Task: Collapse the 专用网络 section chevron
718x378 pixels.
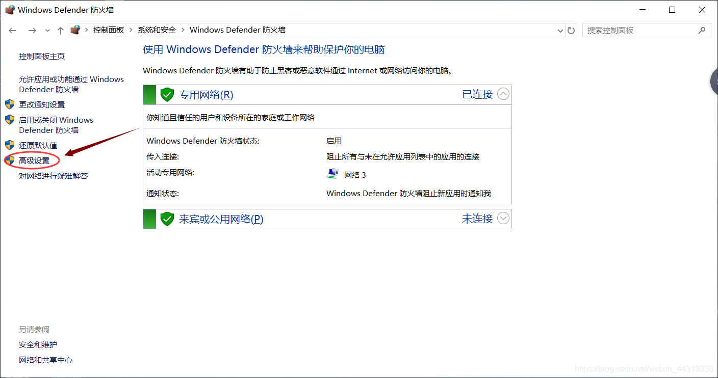Action: click(503, 94)
